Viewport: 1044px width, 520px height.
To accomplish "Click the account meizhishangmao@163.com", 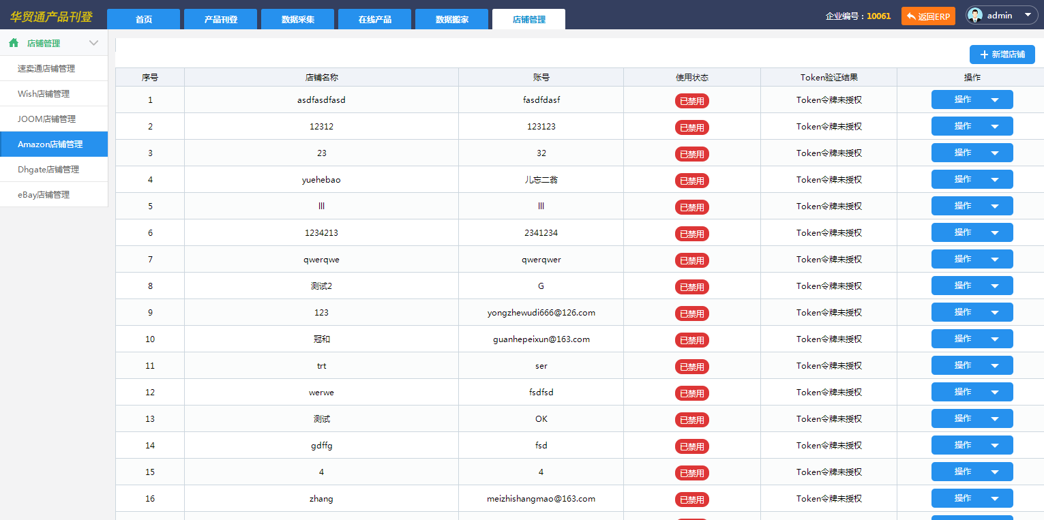I will click(x=541, y=498).
